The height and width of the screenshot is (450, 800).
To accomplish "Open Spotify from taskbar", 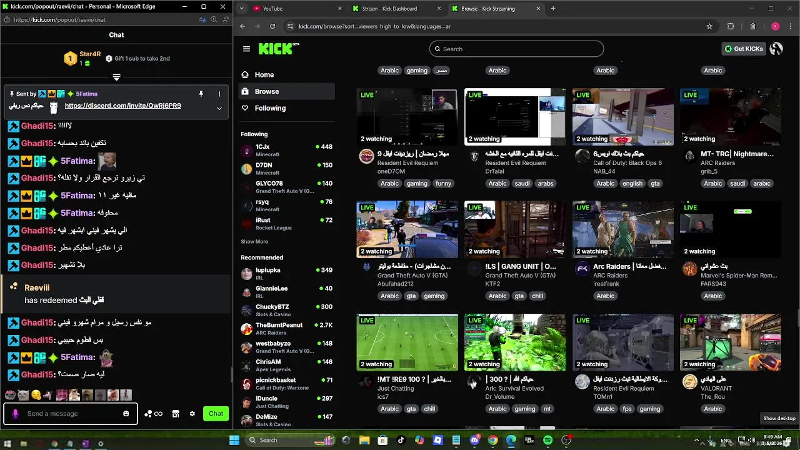I will click(548, 441).
